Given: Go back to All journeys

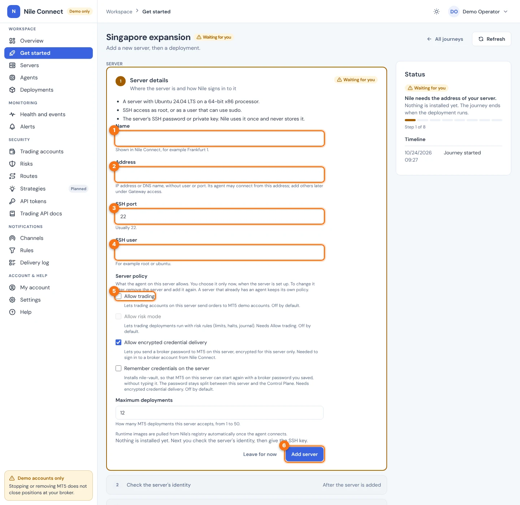Looking at the screenshot, I should [445, 39].
